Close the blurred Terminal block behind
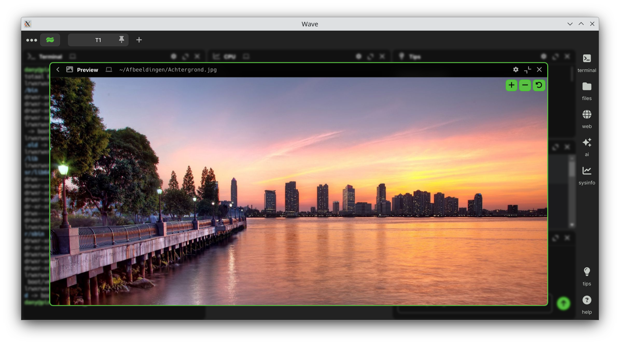 [197, 56]
